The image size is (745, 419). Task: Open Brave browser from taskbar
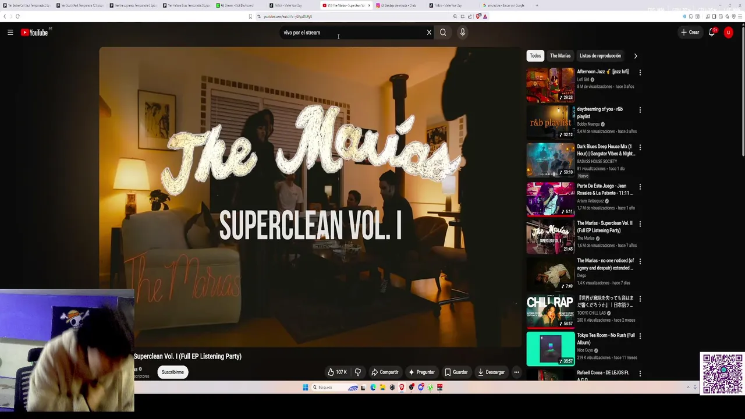pos(402,388)
